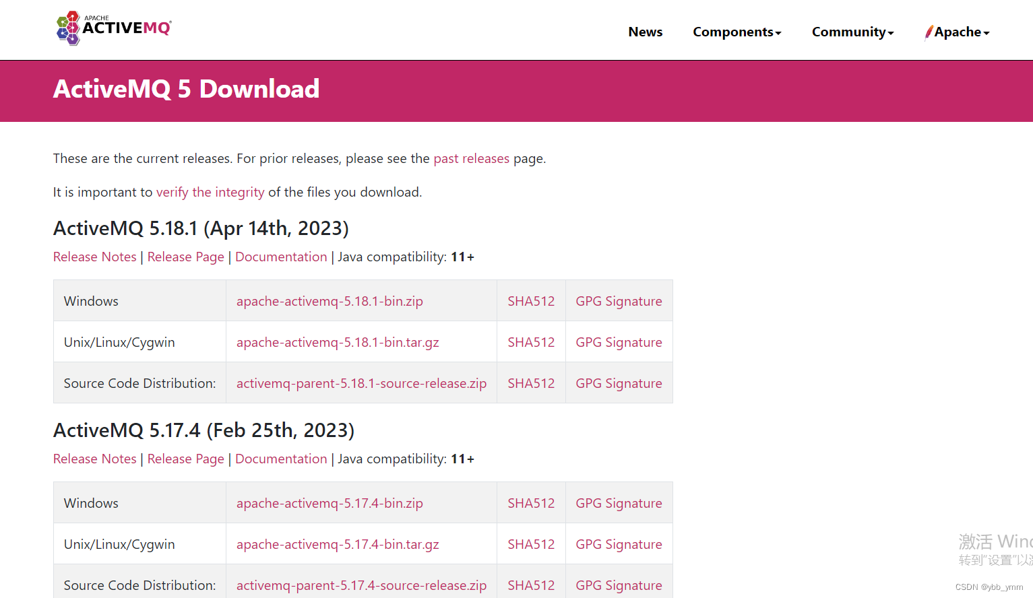Image resolution: width=1033 pixels, height=598 pixels.
Task: Expand the Community dropdown menu
Action: click(852, 32)
